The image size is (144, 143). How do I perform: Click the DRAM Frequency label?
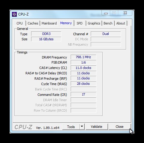54,57
